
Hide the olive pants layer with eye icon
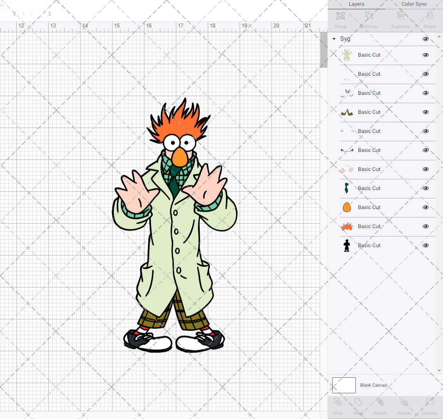pos(425,112)
